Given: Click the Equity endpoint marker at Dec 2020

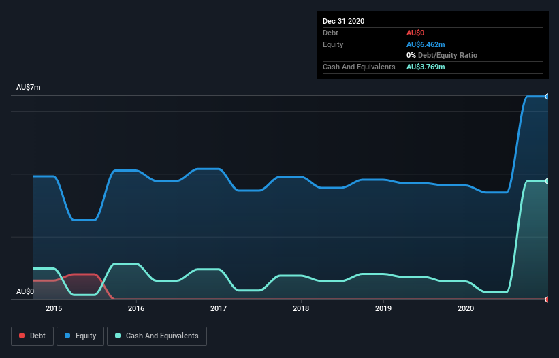Looking at the screenshot, I should point(547,97).
